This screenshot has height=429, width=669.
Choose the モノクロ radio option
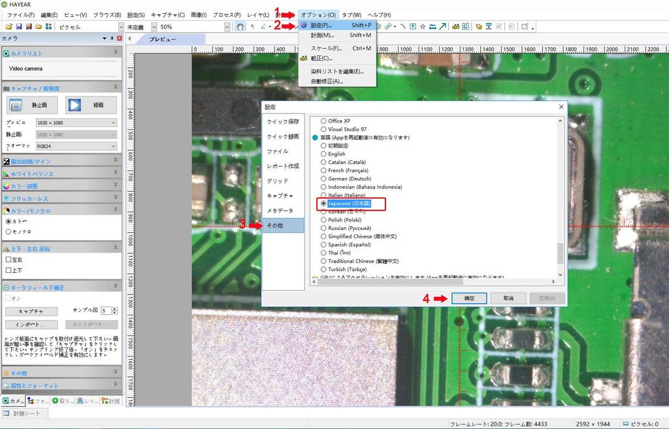point(8,231)
